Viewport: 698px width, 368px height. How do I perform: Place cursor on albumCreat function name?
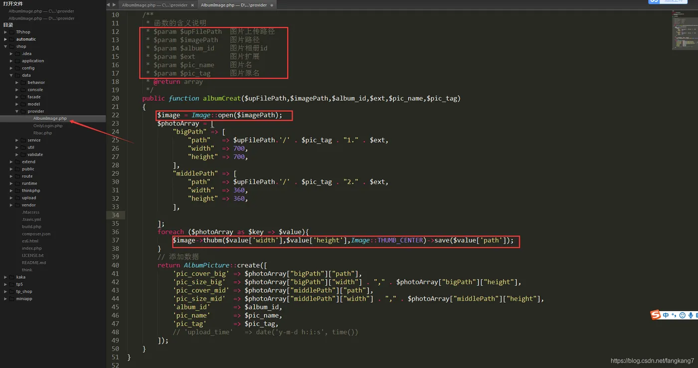coord(222,98)
